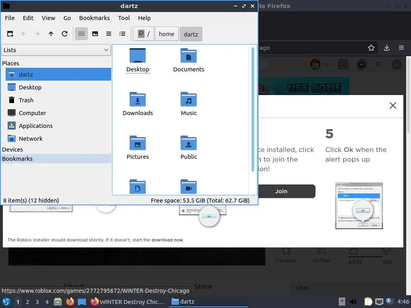
Task: Open Computer in Places sidebar
Action: (58, 113)
